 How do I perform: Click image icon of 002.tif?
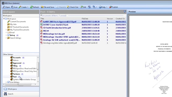click(41, 31)
